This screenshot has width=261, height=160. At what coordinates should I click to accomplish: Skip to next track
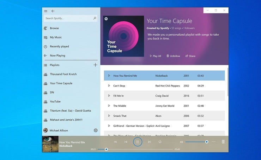click(x=149, y=142)
